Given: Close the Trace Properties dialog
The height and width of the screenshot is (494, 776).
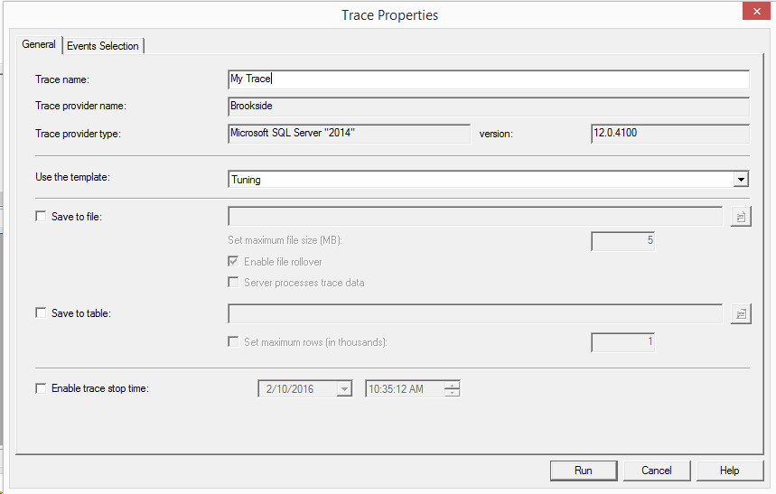Looking at the screenshot, I should [x=753, y=13].
